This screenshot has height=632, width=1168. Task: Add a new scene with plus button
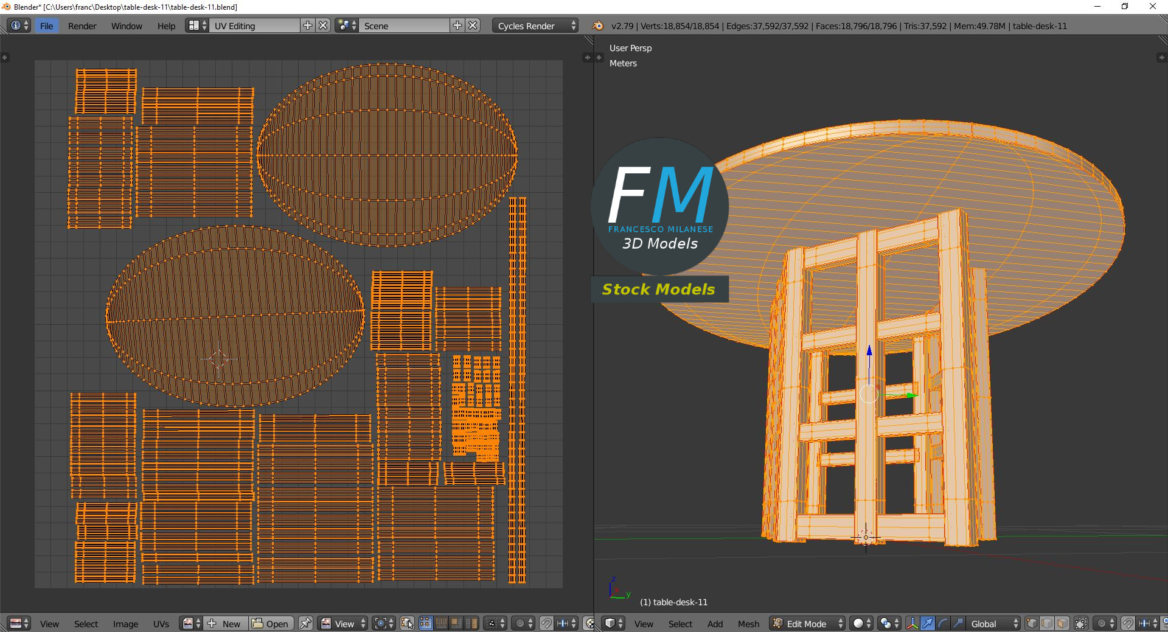click(x=457, y=26)
